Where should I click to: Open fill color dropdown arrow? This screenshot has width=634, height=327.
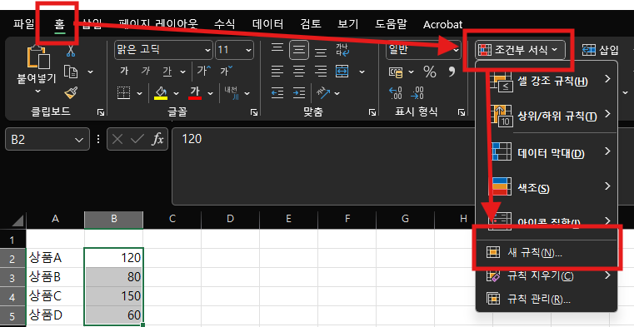coord(176,94)
